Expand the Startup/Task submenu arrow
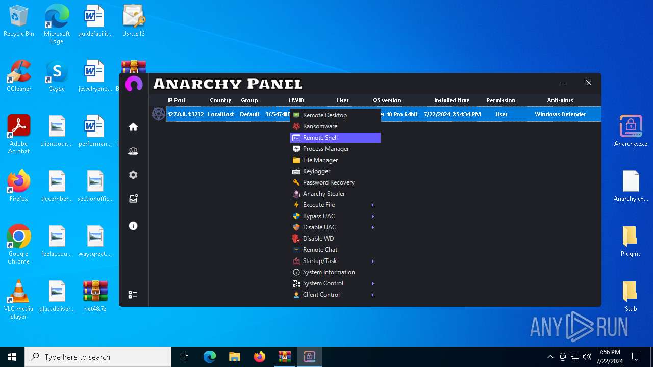The height and width of the screenshot is (367, 653). point(373,261)
